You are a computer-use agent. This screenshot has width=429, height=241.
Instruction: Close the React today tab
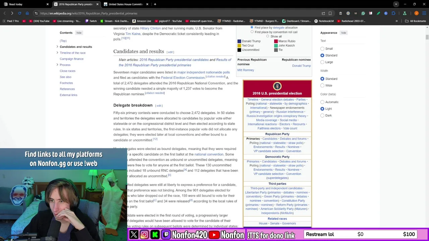tap(47, 4)
